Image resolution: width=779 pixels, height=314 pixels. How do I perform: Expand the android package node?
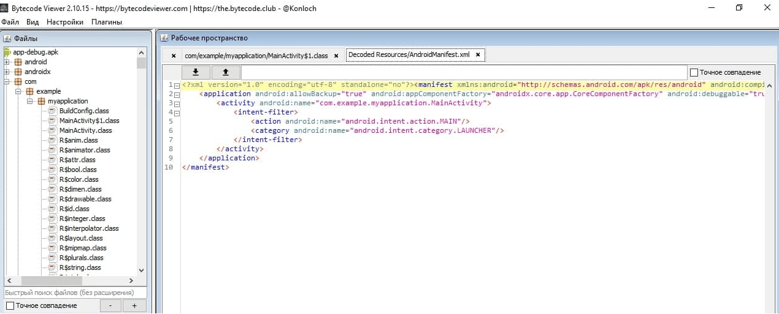[7, 62]
